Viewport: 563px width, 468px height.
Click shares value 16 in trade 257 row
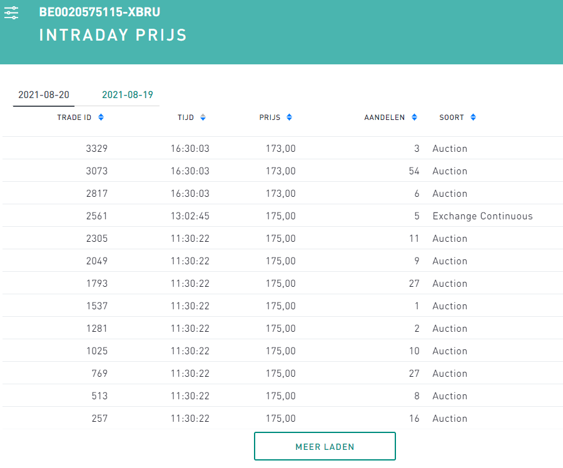414,419
